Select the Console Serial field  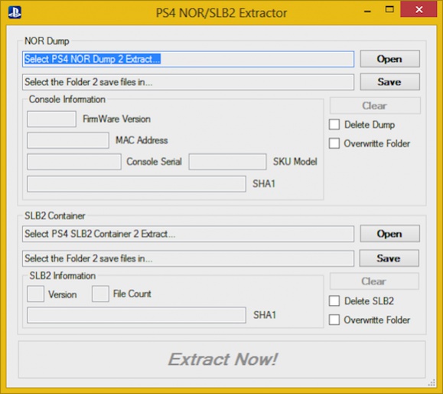click(x=74, y=162)
